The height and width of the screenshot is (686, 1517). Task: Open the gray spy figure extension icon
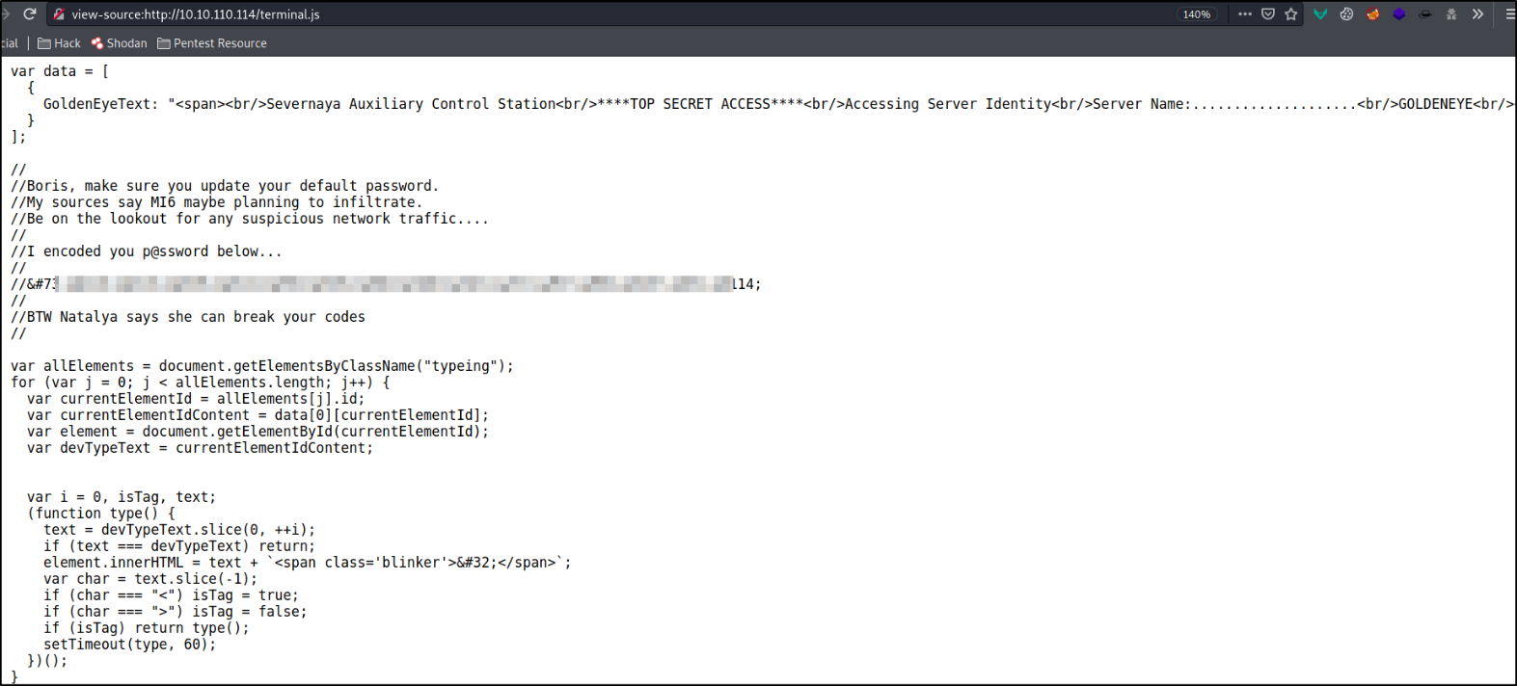[1451, 14]
